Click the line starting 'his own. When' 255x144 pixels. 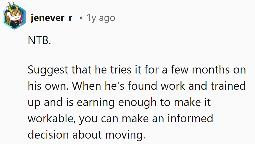pos(137,86)
